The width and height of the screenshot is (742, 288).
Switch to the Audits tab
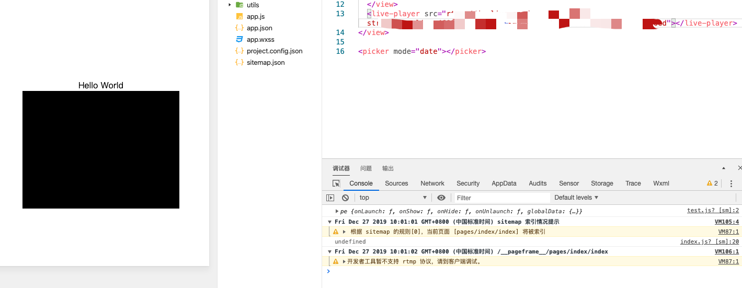coord(538,183)
